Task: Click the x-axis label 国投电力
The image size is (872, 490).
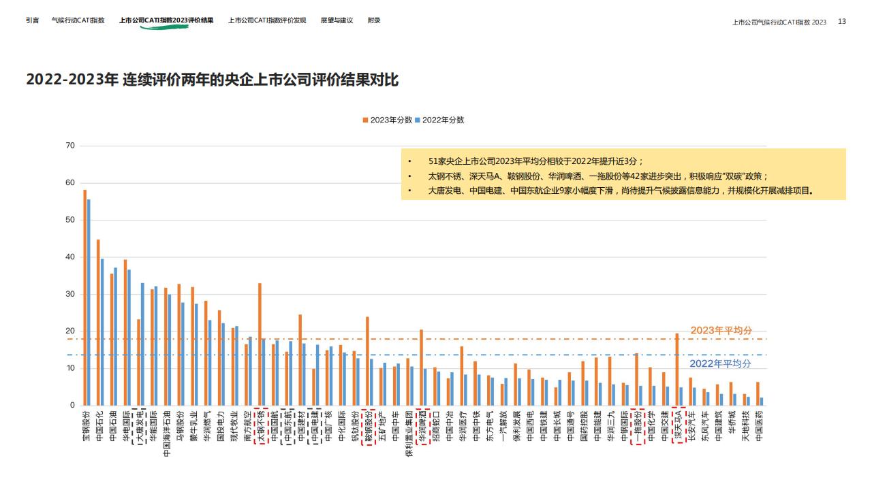Action: point(220,425)
